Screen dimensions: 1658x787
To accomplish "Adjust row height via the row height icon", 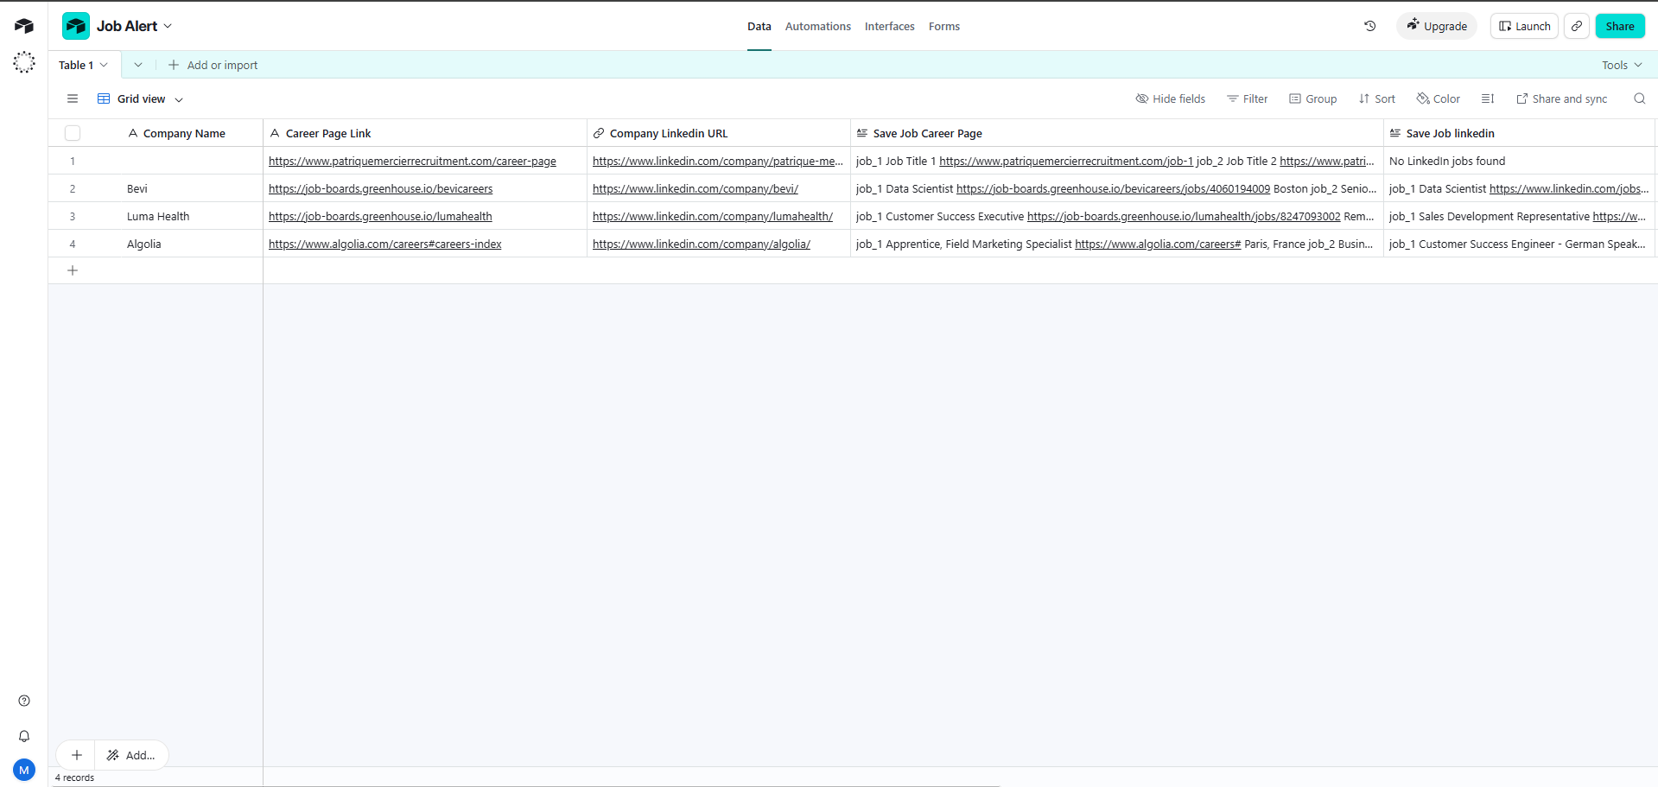I will [x=1487, y=98].
